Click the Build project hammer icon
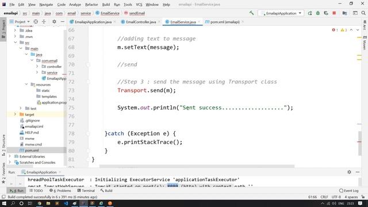The image size is (368, 207). tap(251, 13)
